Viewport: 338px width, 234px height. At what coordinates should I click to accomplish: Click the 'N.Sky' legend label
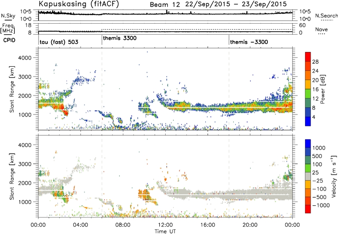click(x=8, y=16)
